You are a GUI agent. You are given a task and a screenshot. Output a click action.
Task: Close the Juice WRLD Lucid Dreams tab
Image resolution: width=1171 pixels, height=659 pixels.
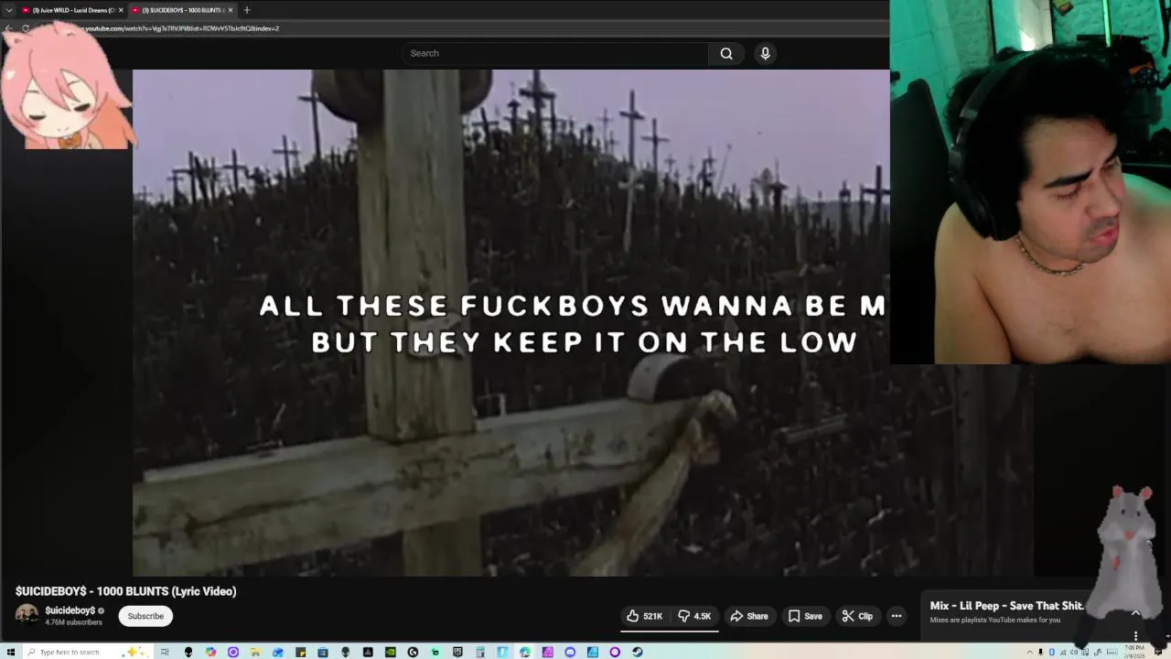121,10
